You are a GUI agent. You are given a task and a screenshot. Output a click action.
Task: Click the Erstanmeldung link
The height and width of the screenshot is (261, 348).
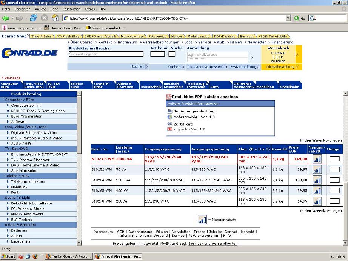tap(243, 67)
